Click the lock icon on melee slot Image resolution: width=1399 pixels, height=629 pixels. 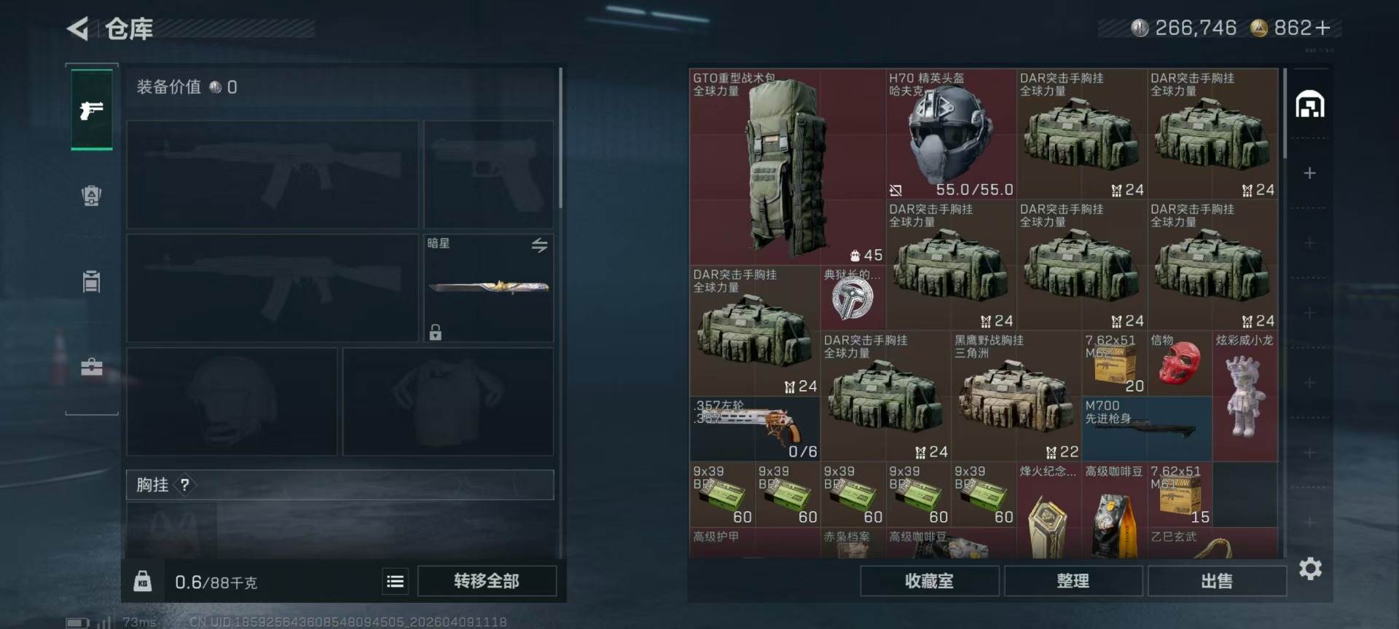point(435,332)
